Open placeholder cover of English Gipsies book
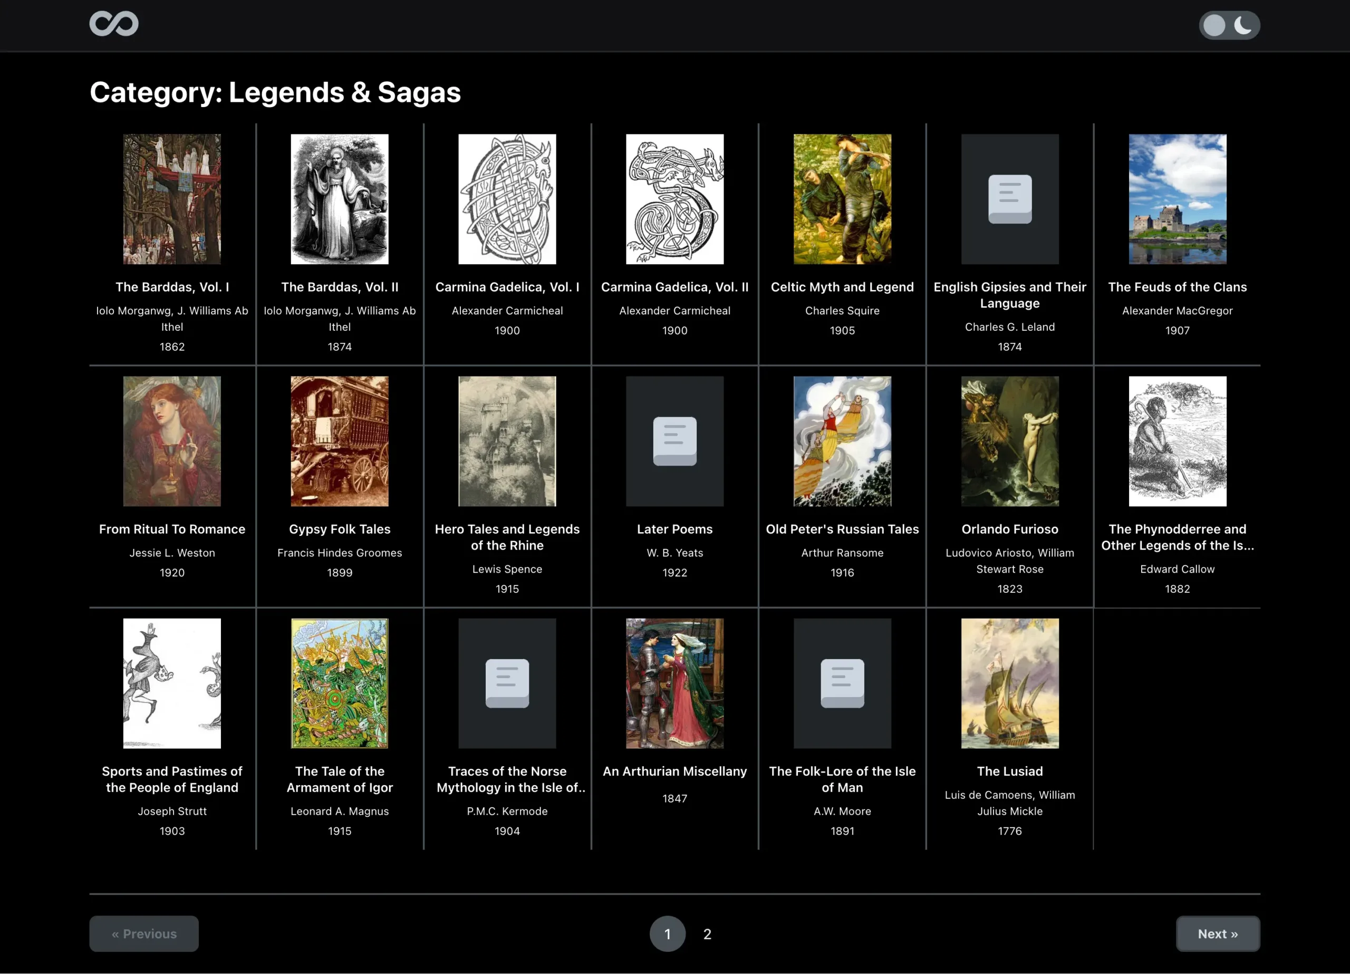 tap(1009, 199)
